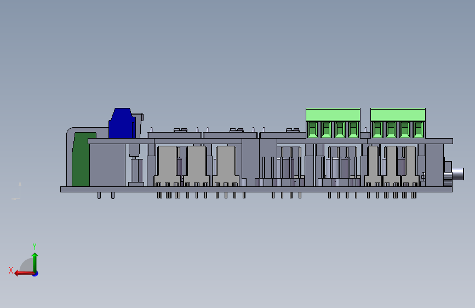Click the blue Z axis ball of the triad
The image size is (475, 308).
(x=36, y=273)
